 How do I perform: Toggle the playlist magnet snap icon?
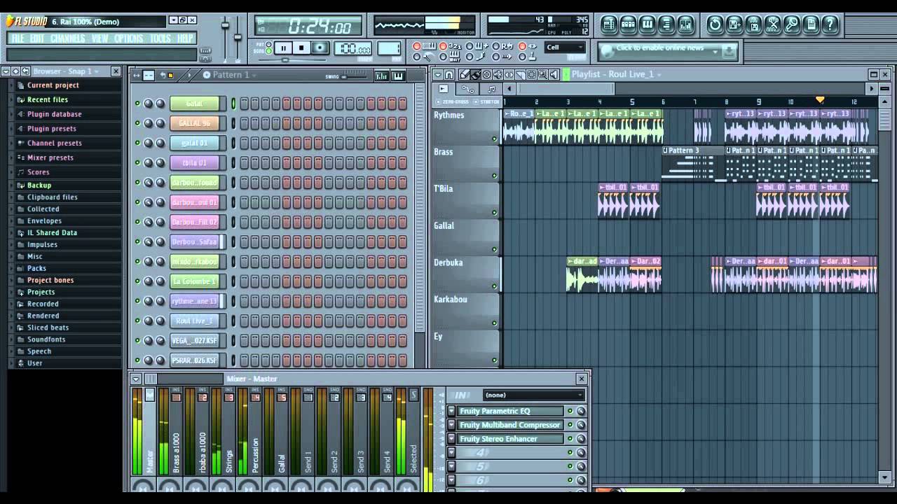(x=449, y=74)
